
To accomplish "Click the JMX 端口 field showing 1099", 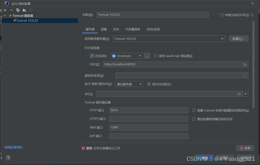I will coord(149,127).
